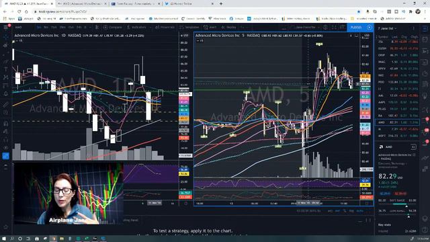This screenshot has height=242, width=430.
Task: Select the MSFT row in watchlist
Action: 397,136
